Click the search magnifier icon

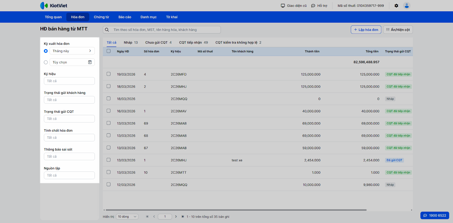(107, 30)
